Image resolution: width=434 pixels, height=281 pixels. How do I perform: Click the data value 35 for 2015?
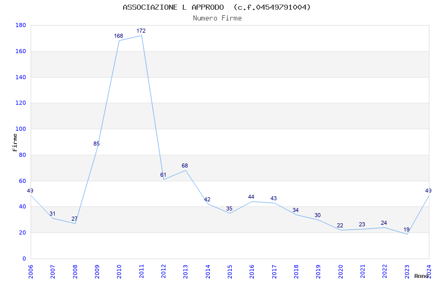pos(229,209)
